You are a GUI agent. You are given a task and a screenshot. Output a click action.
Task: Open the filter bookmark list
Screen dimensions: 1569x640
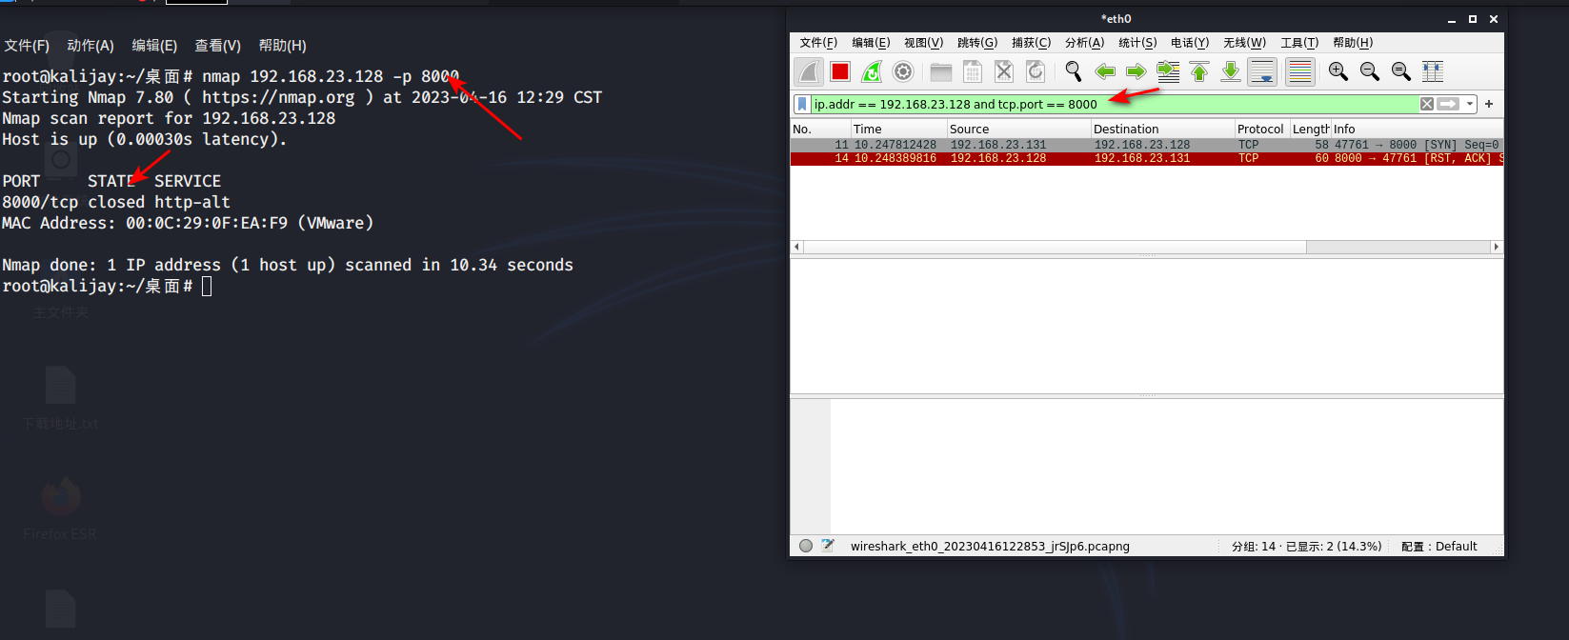[802, 104]
